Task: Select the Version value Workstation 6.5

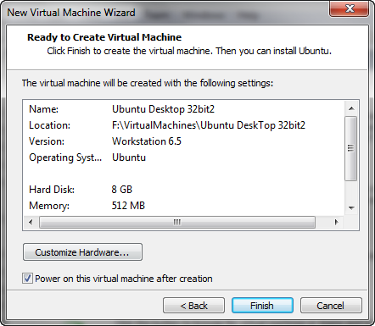Action: click(x=147, y=141)
